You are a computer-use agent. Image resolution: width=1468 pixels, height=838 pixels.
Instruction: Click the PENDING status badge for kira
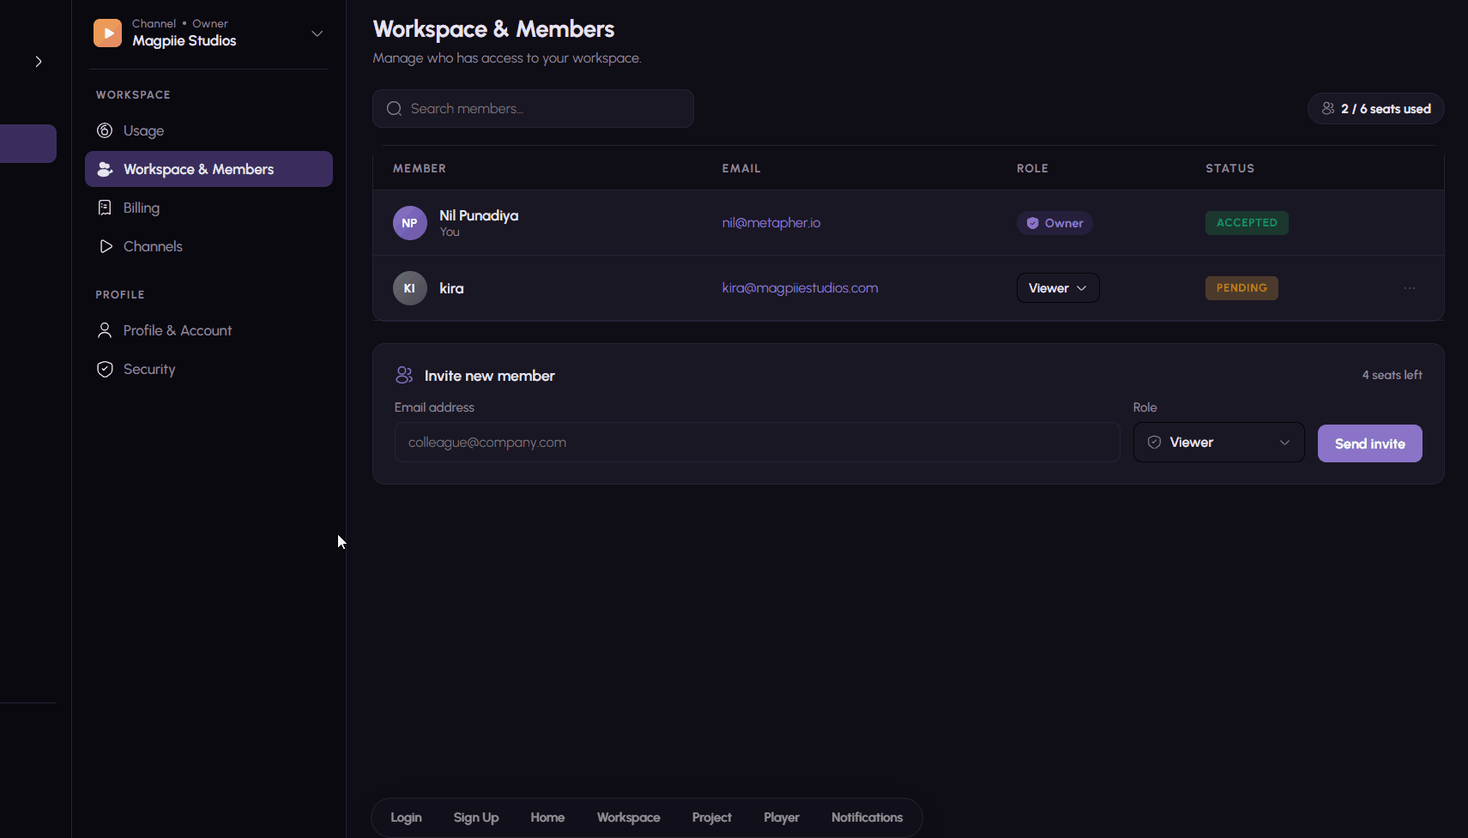pos(1241,288)
